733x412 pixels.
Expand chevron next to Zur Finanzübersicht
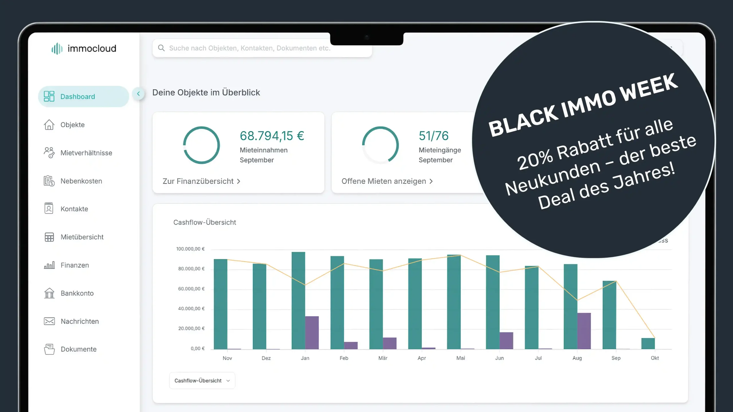click(239, 181)
